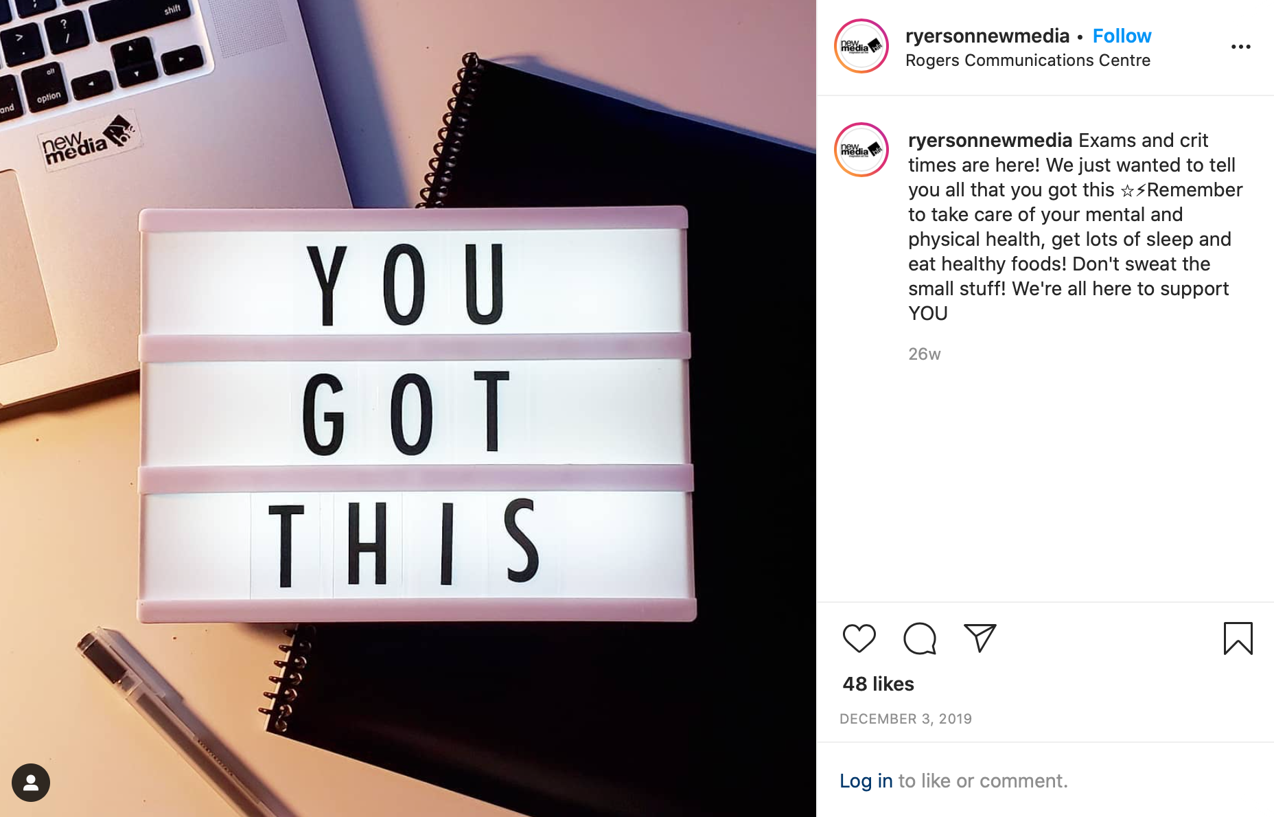The height and width of the screenshot is (817, 1274).
Task: Click the new media sticker on the laptop
Action: tap(89, 139)
